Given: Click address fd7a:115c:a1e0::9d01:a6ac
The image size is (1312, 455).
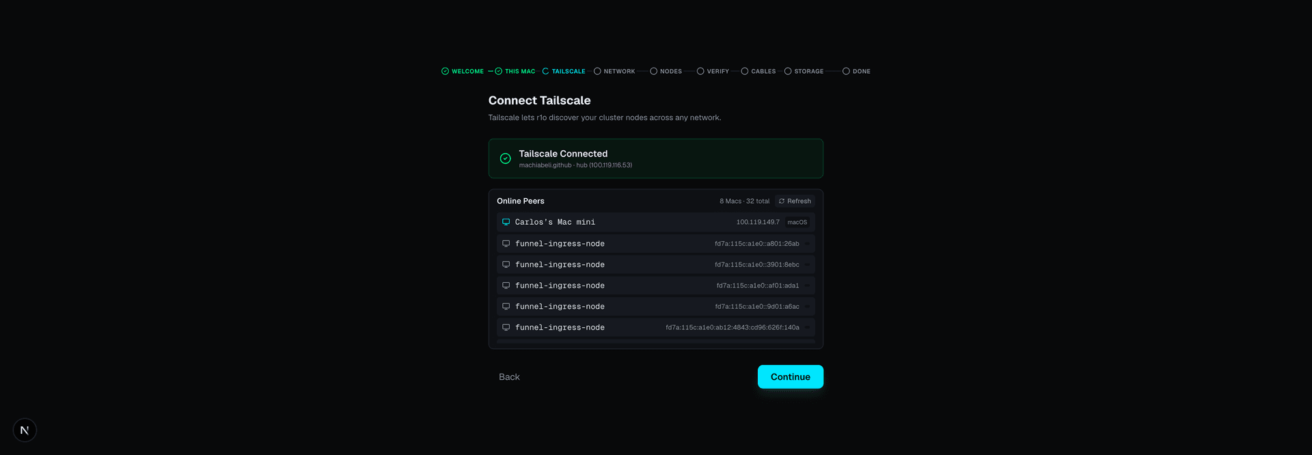Looking at the screenshot, I should coord(757,307).
